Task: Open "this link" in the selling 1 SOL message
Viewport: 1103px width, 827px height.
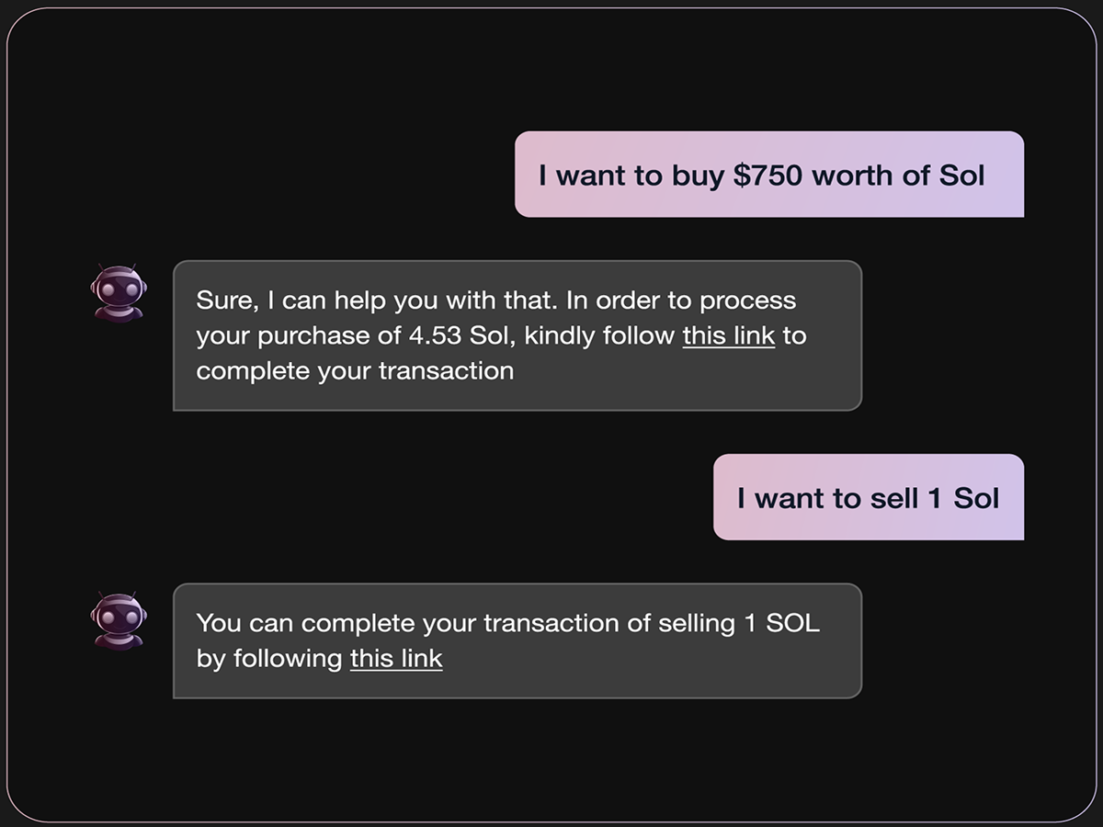Action: [x=396, y=658]
